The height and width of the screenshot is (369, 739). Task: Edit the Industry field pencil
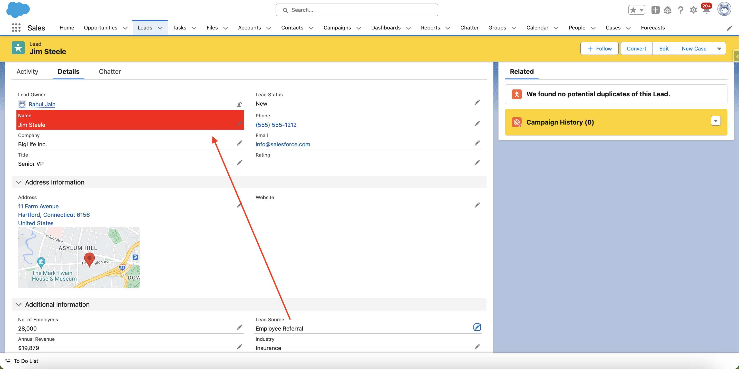click(x=477, y=347)
